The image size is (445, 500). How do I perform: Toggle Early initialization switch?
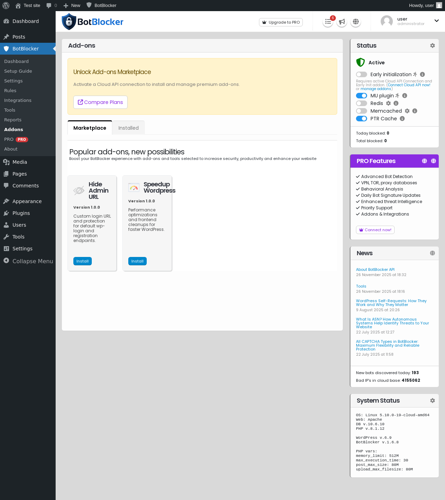pos(362,74)
